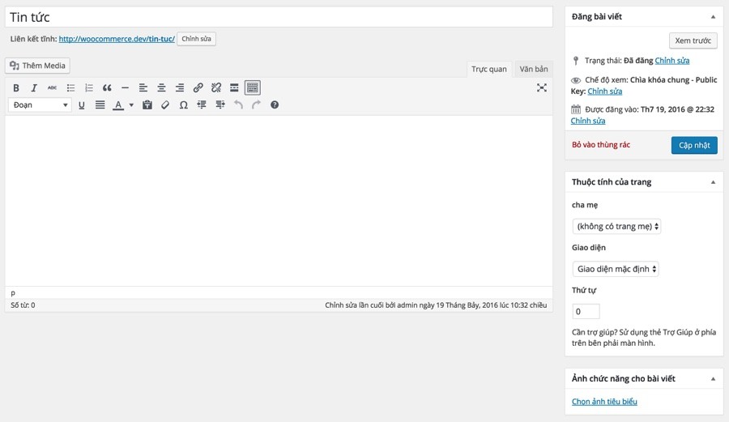Screen dimensions: 729x422
Task: Justify text alignment
Action: (x=100, y=105)
